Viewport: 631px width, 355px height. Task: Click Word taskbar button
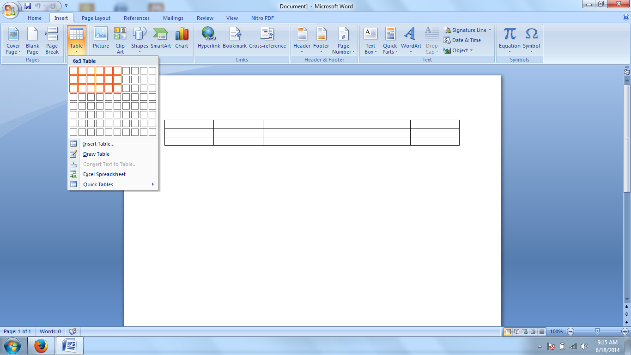click(70, 346)
